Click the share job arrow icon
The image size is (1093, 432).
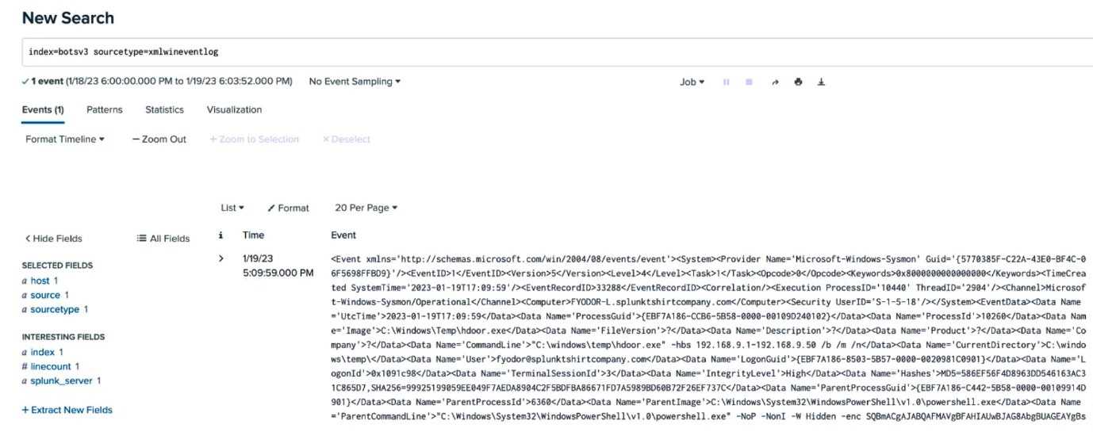pyautogui.click(x=775, y=82)
